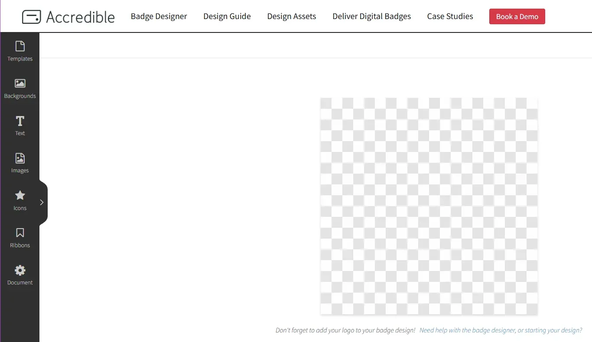Click the Accredible logo

tap(68, 17)
